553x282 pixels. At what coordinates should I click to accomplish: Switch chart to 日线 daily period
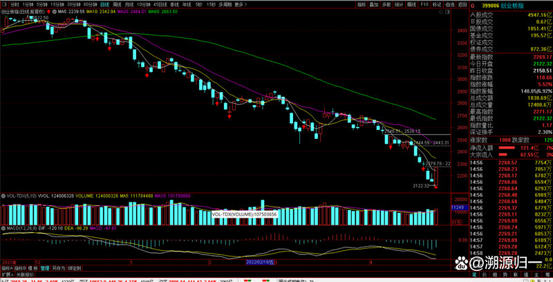[x=103, y=4]
